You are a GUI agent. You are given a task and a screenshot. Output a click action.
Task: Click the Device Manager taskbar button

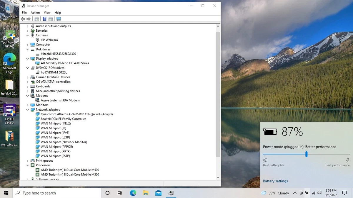click(x=171, y=193)
